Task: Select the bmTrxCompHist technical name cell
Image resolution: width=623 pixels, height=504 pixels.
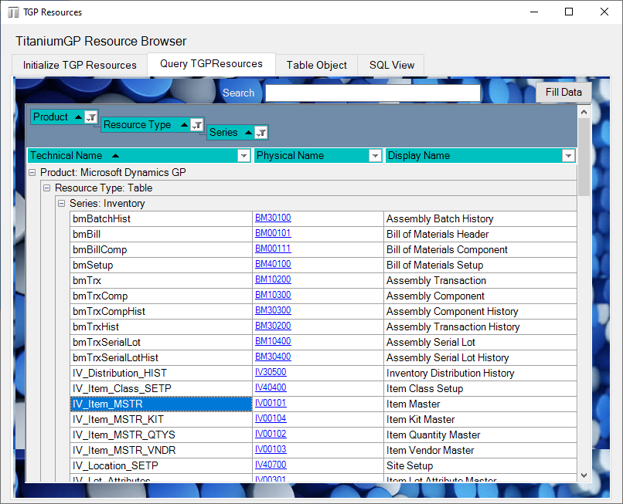Action: 161,312
